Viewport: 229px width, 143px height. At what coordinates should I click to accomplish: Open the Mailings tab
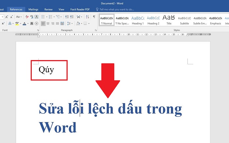33,9
